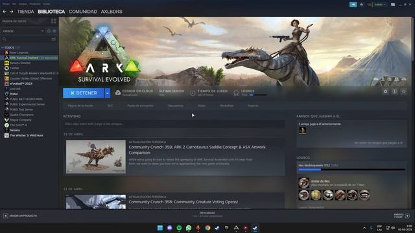Image resolution: width=415 pixels, height=233 pixels.
Task: Click the recent-activity clock icon beside JUEGOS
Action: (x=49, y=31)
